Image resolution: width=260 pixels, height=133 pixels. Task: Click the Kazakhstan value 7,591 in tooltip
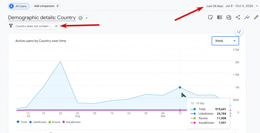pyautogui.click(x=222, y=123)
